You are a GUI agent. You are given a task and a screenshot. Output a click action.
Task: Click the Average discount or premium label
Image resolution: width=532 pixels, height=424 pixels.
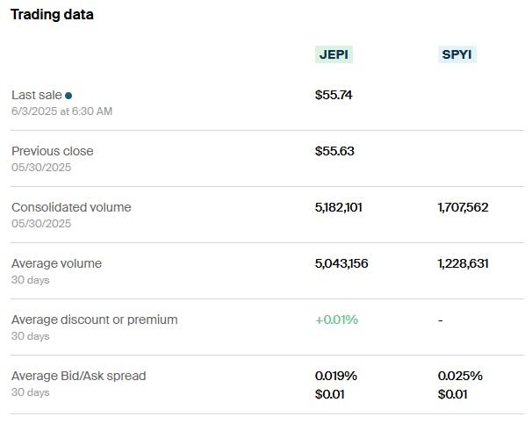click(x=94, y=320)
